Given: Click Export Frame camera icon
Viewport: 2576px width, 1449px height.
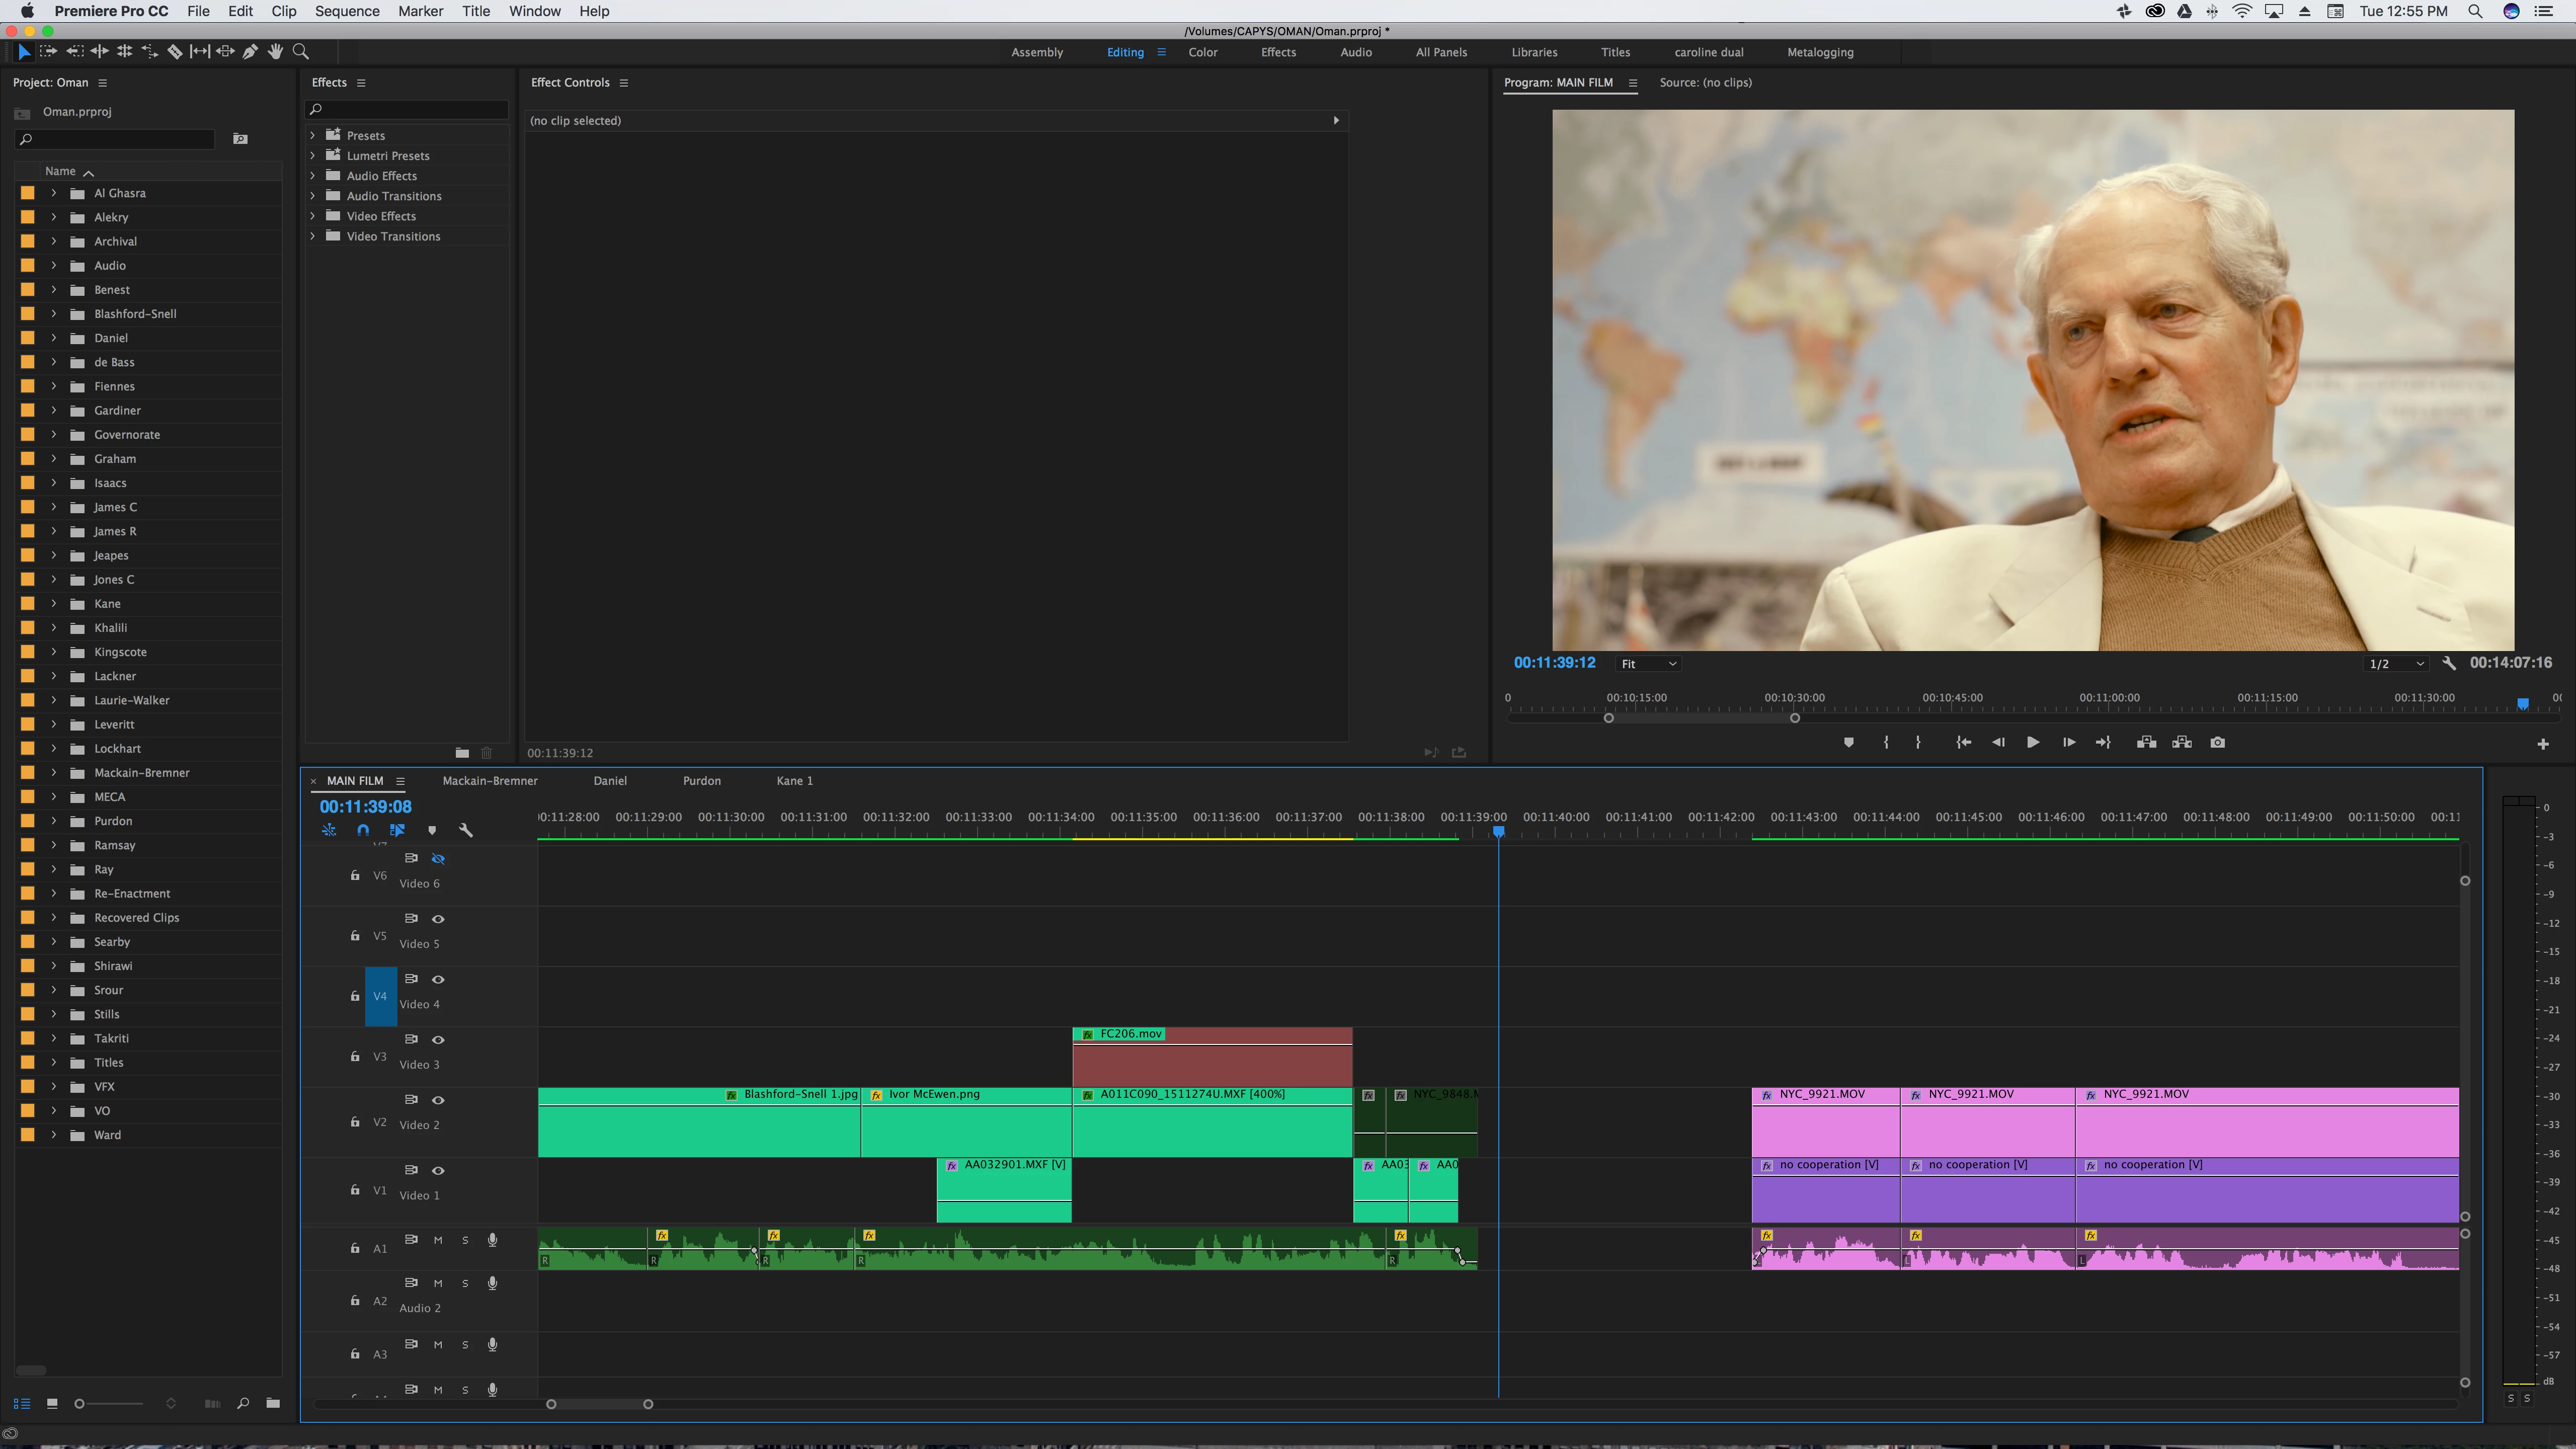Looking at the screenshot, I should click(2217, 742).
